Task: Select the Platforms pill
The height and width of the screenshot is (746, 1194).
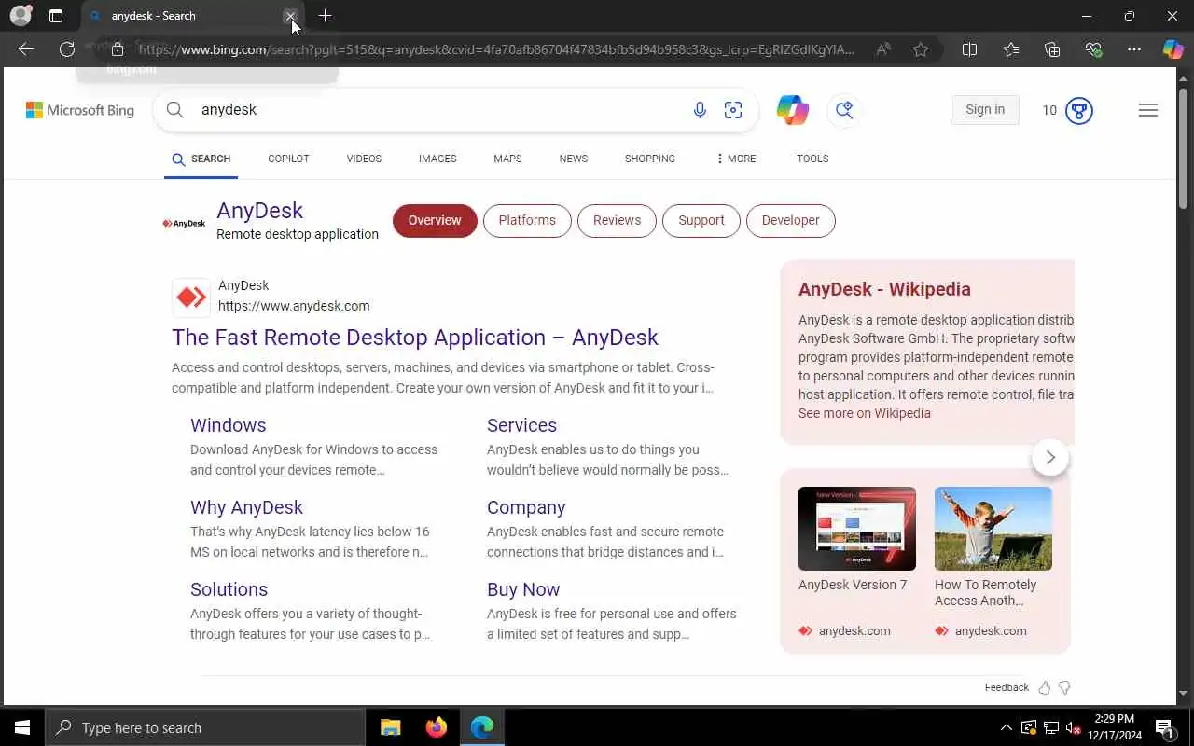Action: (527, 221)
